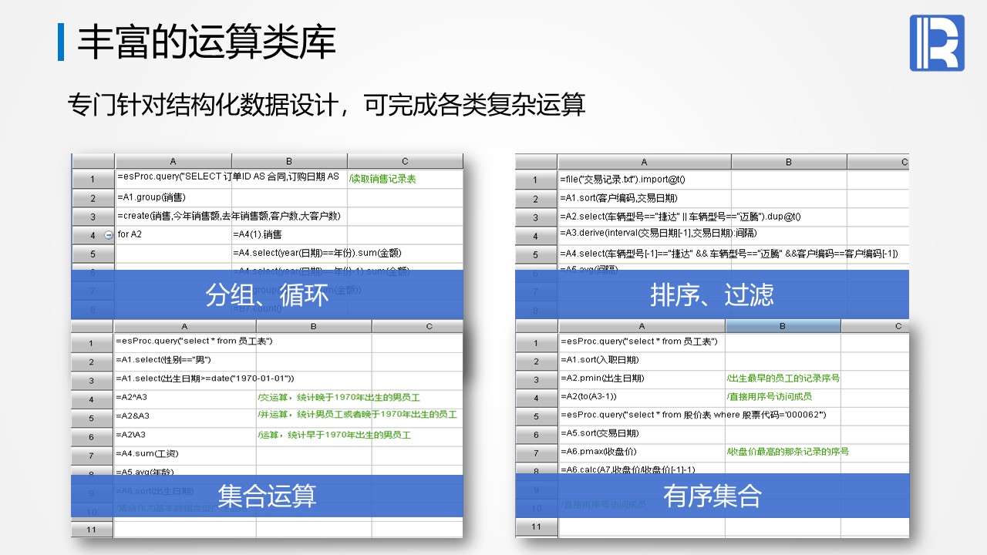Select cell =A6.pmax(收盘价)
The image size is (987, 555).
pyautogui.click(x=642, y=452)
